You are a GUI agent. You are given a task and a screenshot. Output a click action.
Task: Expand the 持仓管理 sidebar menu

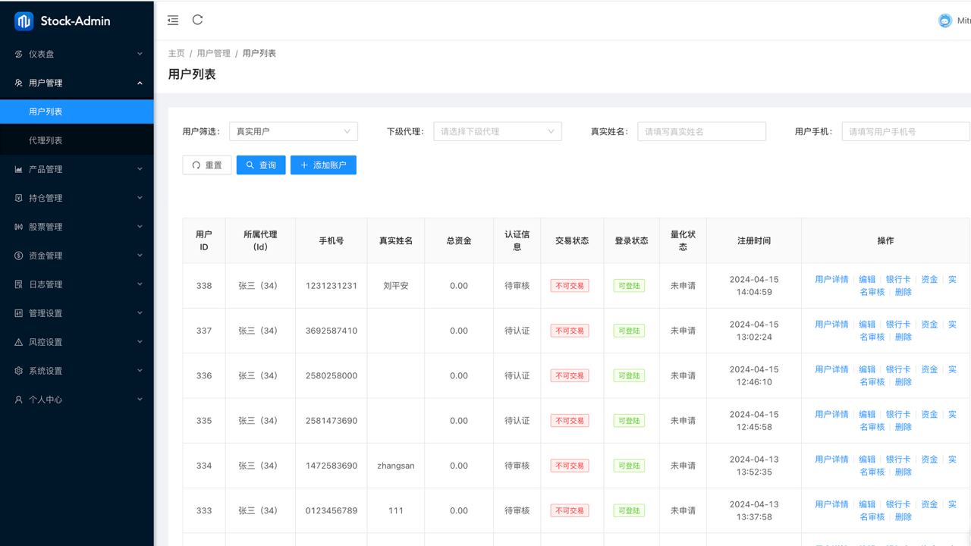[77, 199]
